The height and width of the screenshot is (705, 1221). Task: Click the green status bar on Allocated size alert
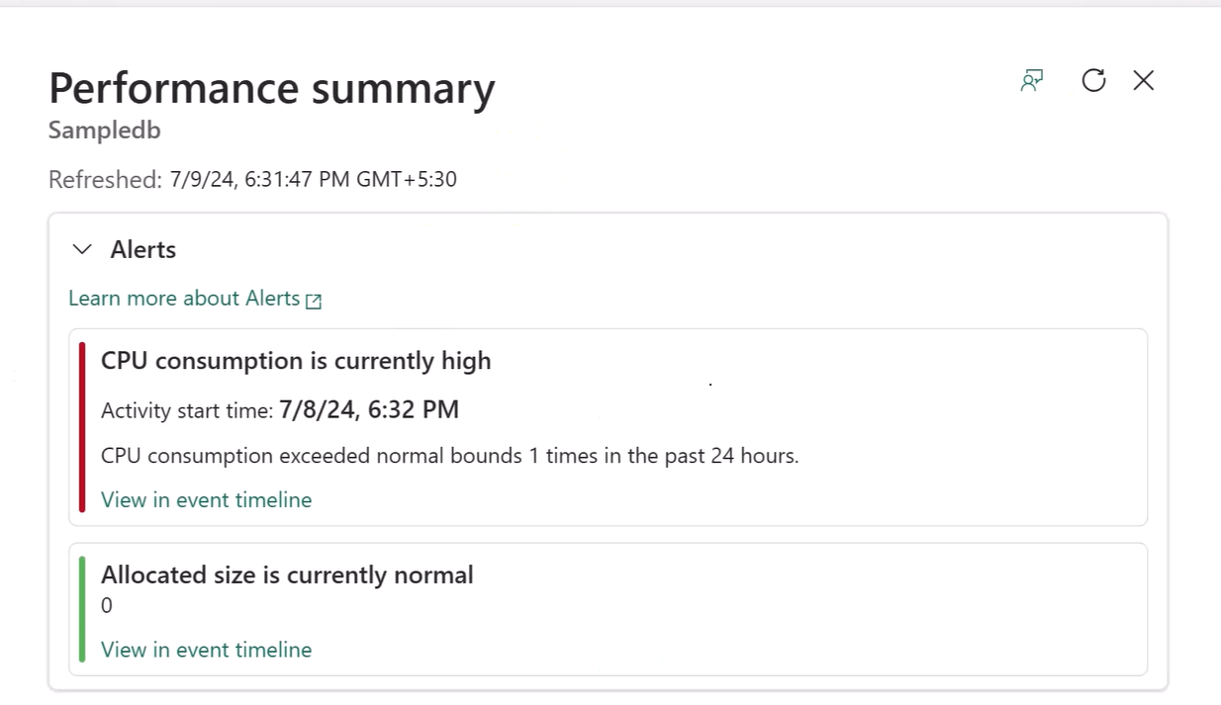click(x=82, y=609)
